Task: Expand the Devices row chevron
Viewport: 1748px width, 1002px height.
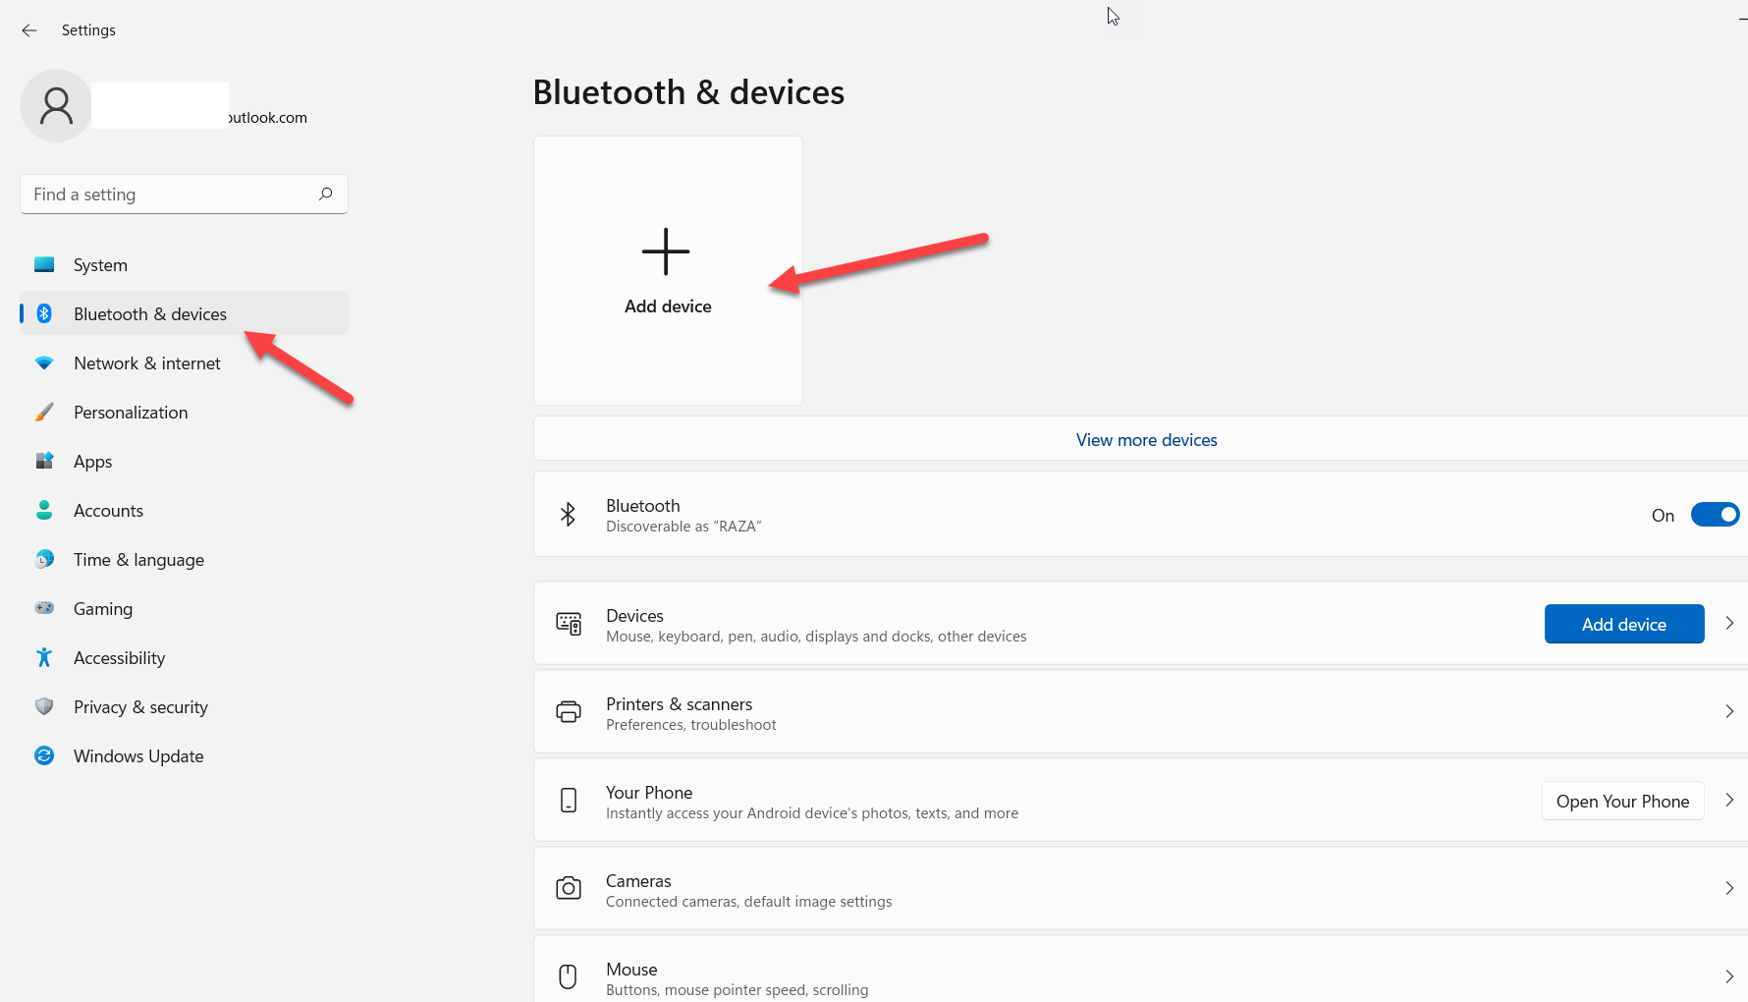Action: click(1729, 623)
